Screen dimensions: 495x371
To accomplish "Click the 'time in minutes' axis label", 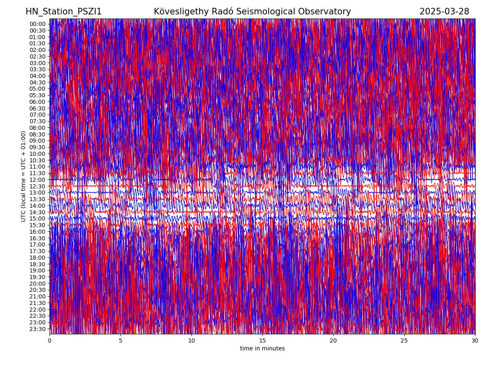I will 262,349.
